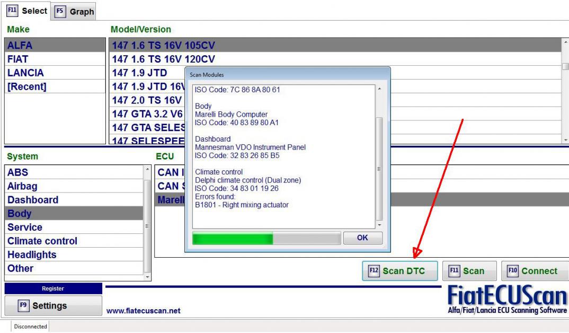Image resolution: width=569 pixels, height=333 pixels.
Task: Open the www.fiatecuscan.net link
Action: coord(144,311)
